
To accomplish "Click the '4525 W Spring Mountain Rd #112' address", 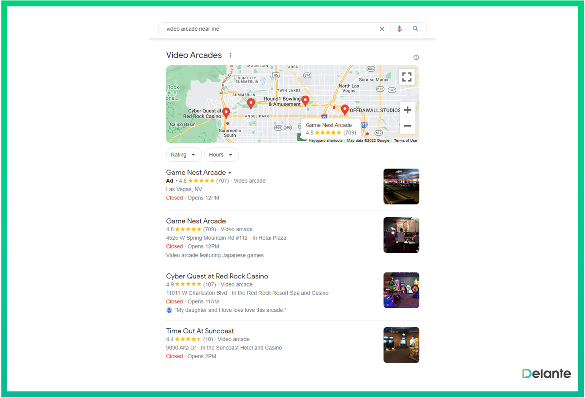I will (207, 238).
